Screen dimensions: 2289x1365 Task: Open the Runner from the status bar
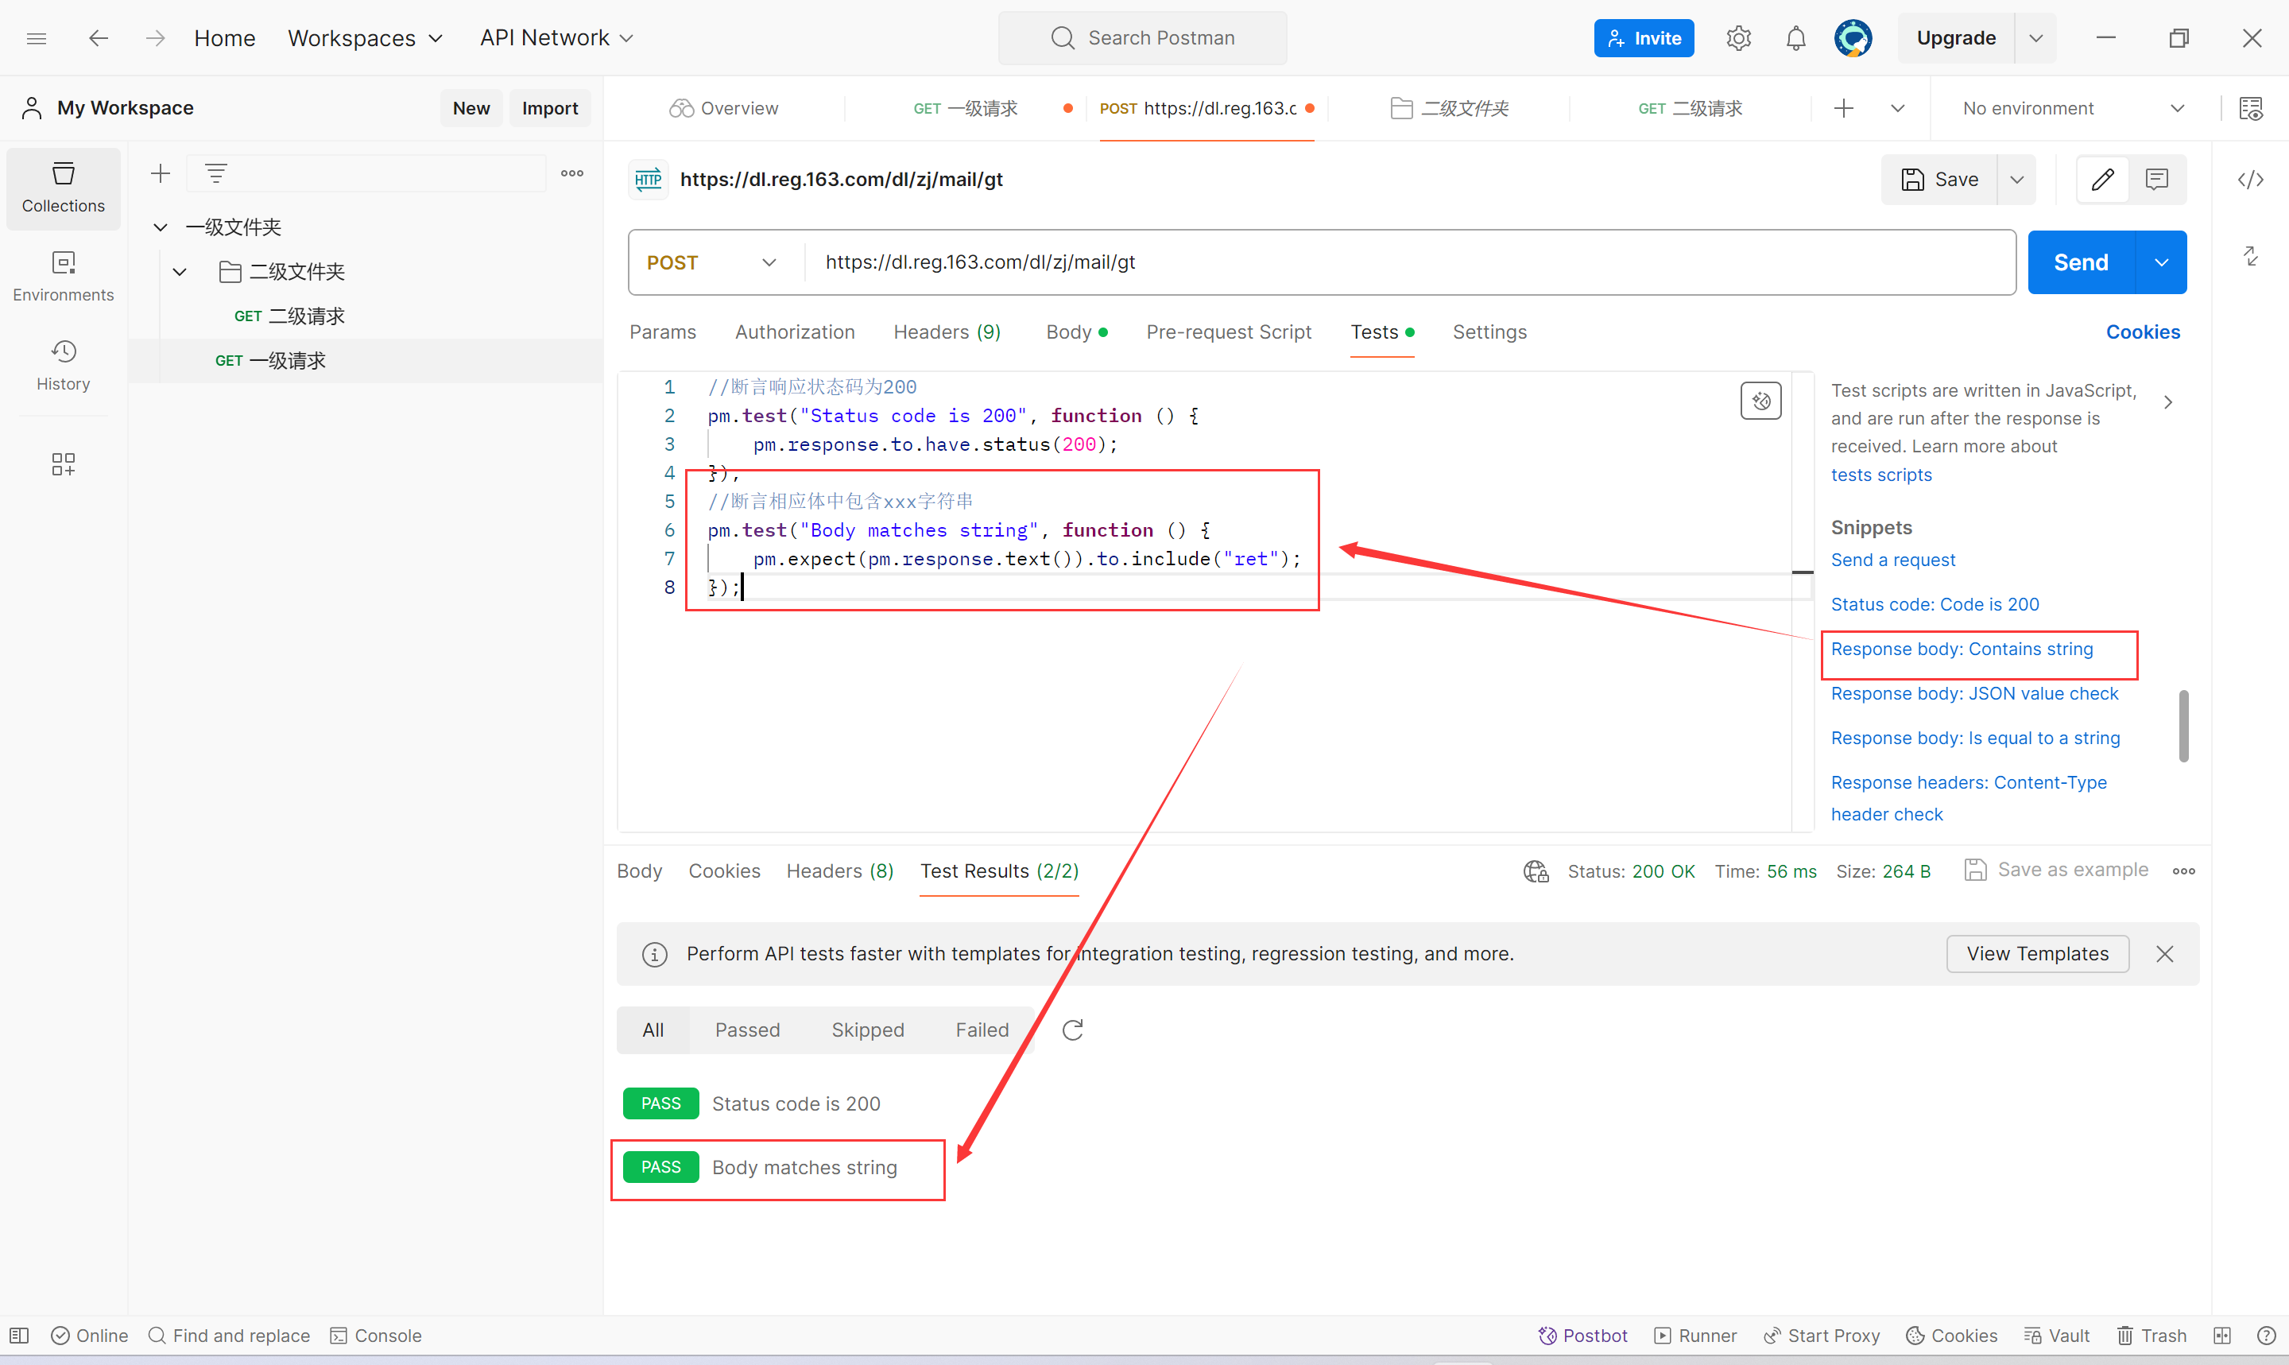pyautogui.click(x=1695, y=1335)
